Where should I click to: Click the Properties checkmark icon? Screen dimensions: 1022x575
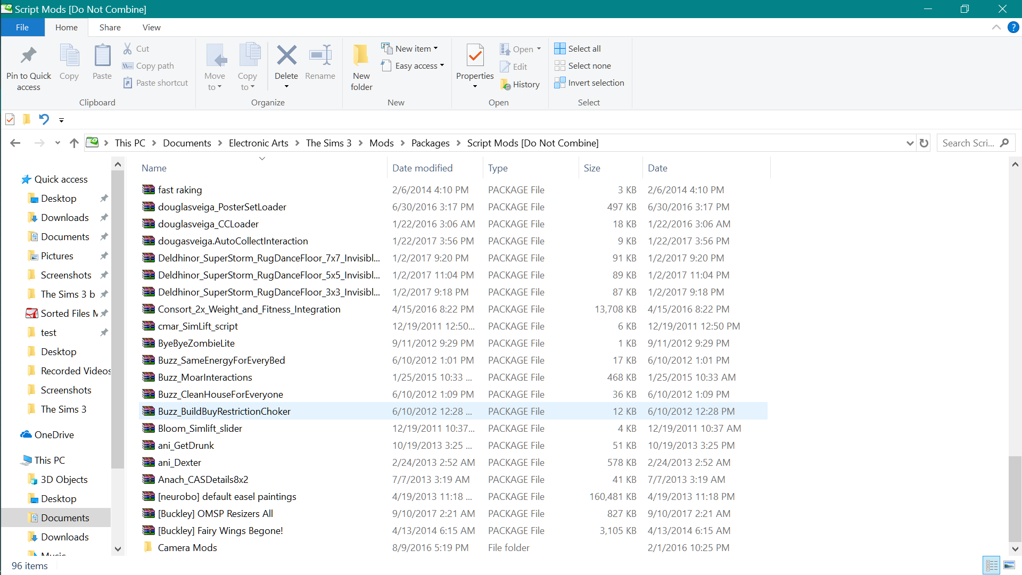click(x=475, y=55)
